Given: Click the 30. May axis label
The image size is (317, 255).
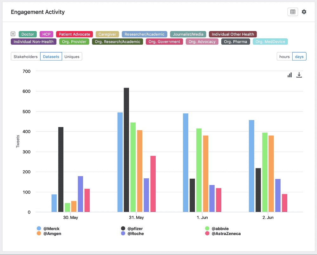Looking at the screenshot, I should pos(71,218).
